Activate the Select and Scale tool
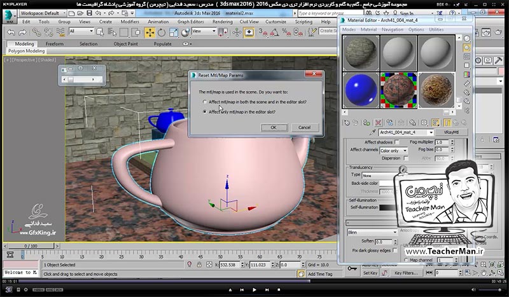Viewport: 509px width, 297px height. point(173,32)
